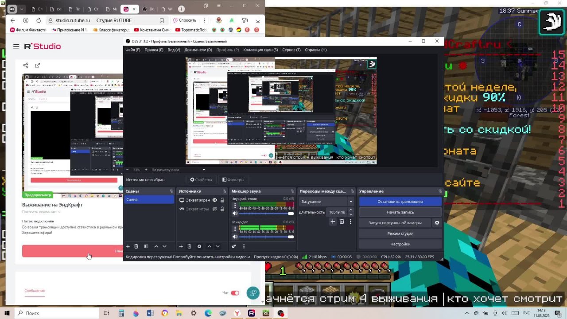Adjust the Mic/Aux volume slider

click(x=266, y=237)
